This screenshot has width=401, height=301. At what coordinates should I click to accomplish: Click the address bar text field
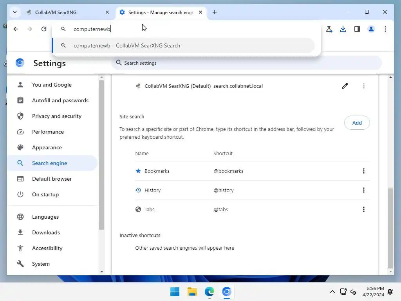tap(186, 29)
